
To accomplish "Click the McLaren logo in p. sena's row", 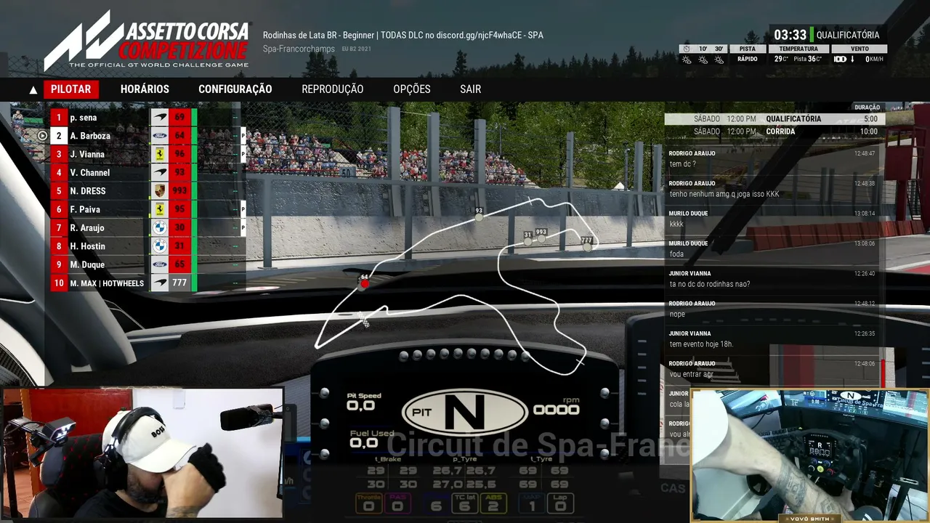I will pos(160,118).
